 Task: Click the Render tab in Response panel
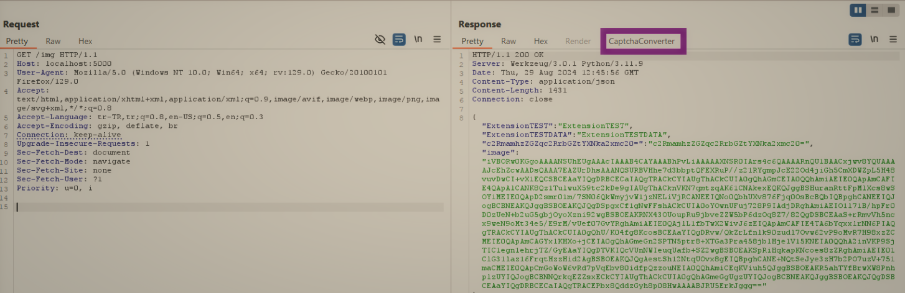(x=578, y=41)
